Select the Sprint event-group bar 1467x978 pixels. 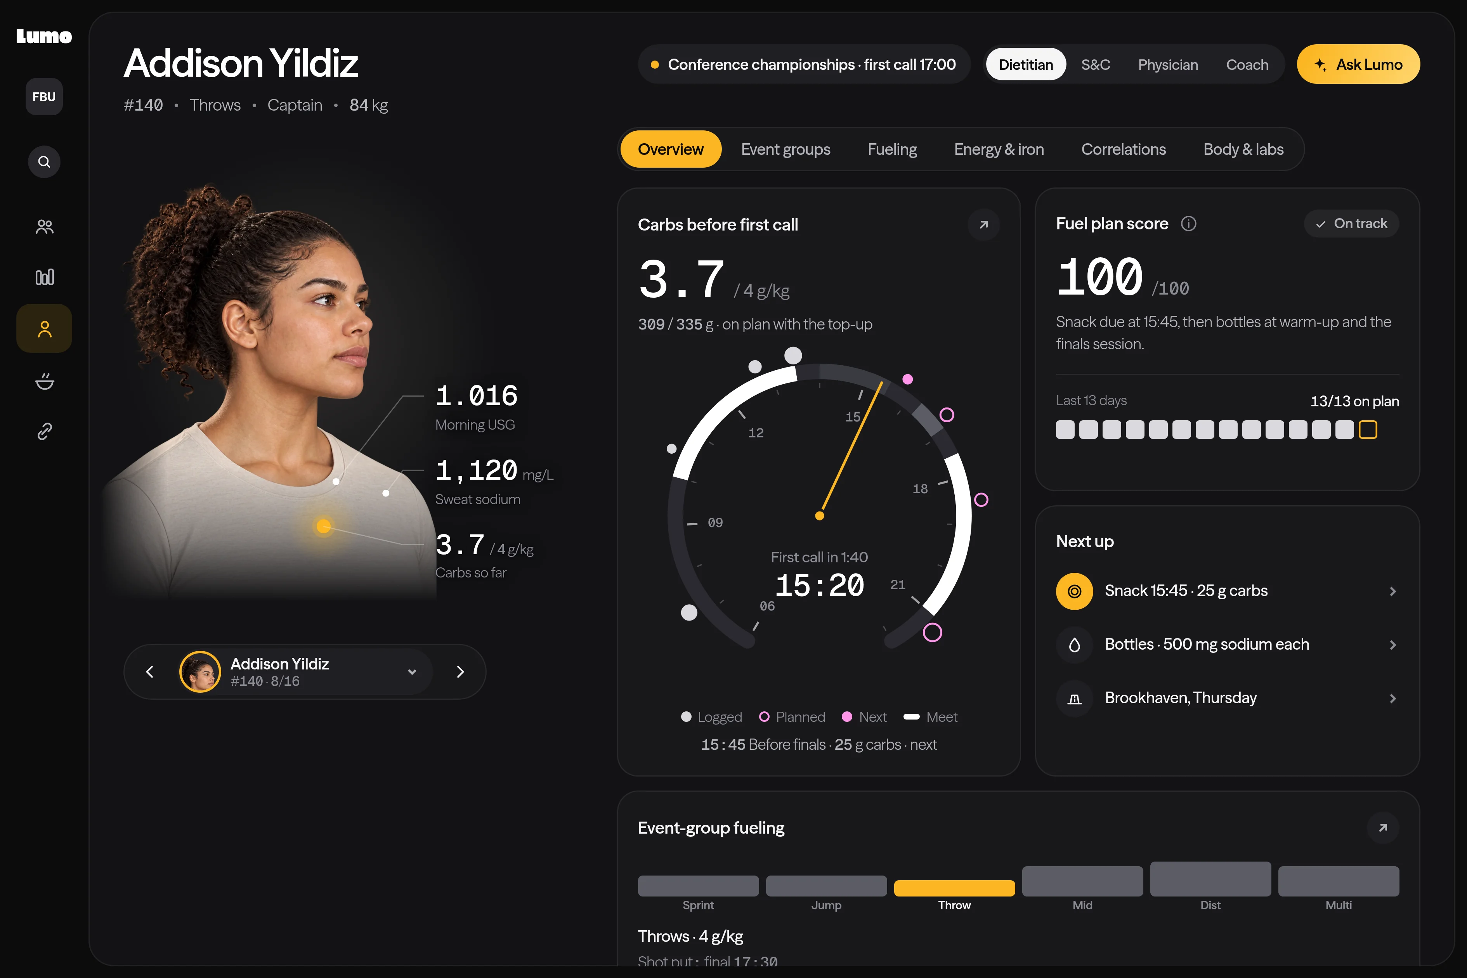698,886
